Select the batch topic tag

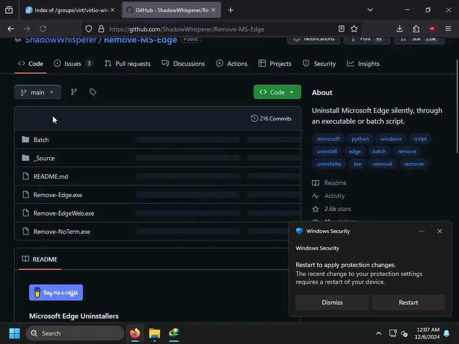point(379,151)
